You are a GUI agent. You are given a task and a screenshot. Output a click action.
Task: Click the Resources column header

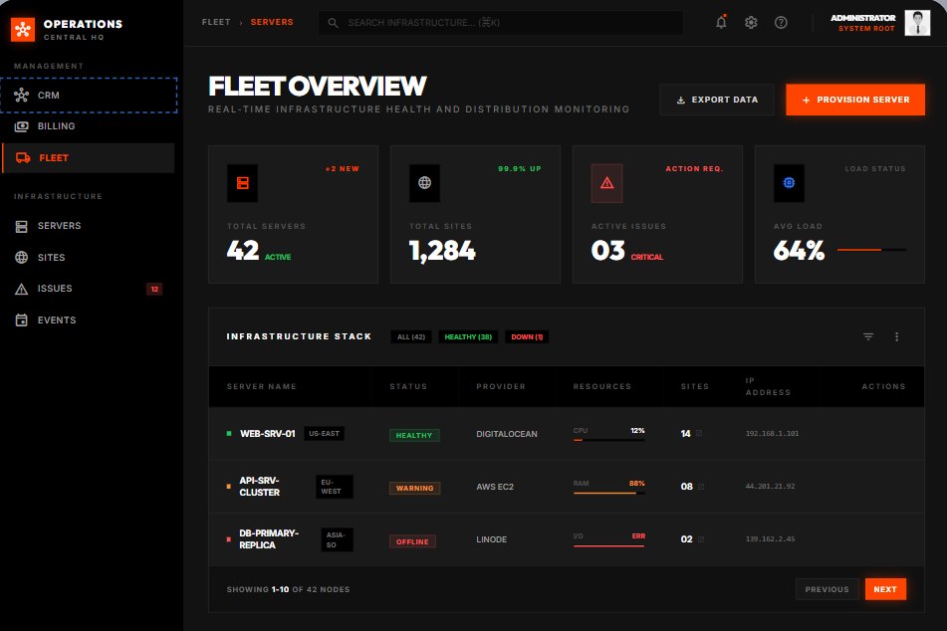[x=602, y=386]
